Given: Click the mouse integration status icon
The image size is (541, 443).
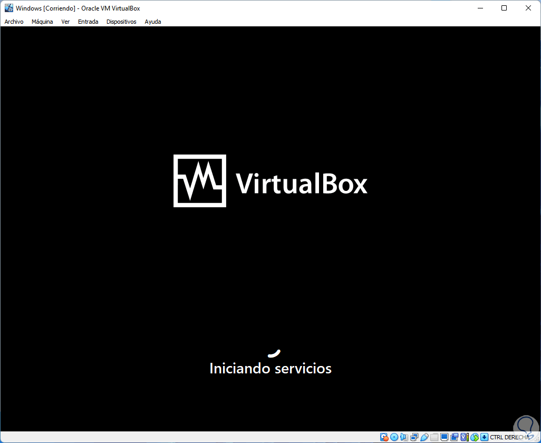Looking at the screenshot, I should [475, 437].
